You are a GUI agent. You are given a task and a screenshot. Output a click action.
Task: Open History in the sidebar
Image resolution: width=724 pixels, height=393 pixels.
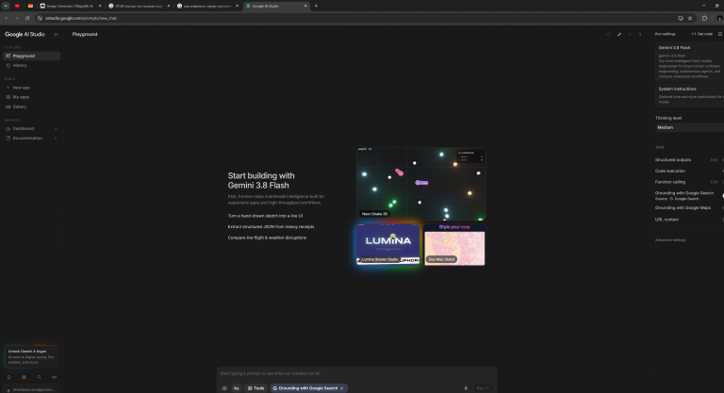coord(31,66)
